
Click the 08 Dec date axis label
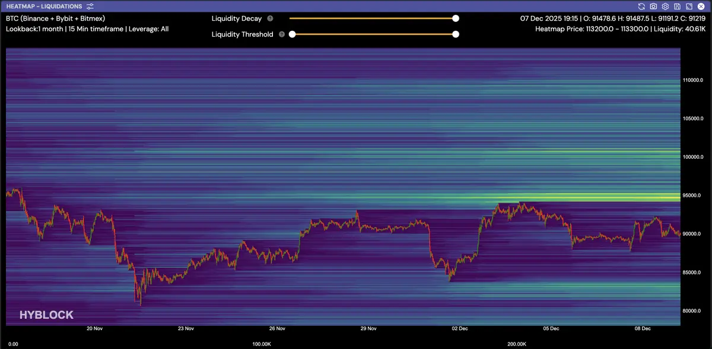[643, 328]
